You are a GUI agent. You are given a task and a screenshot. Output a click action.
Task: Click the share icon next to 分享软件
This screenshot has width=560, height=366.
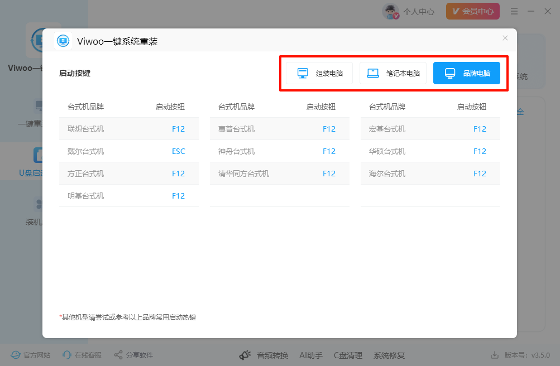click(x=118, y=355)
